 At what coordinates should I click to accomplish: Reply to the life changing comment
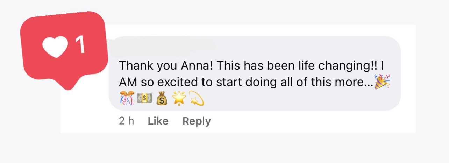pos(197,121)
